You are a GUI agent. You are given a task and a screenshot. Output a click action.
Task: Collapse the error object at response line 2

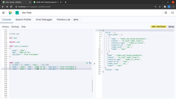click(101, 32)
